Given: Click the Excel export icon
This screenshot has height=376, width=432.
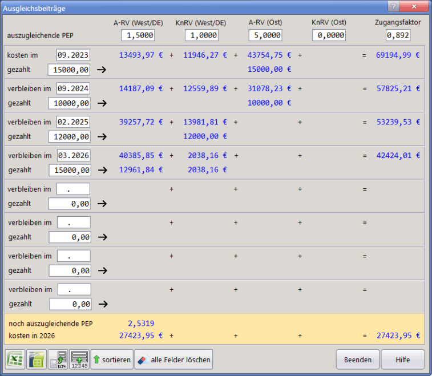Looking at the screenshot, I should (14, 360).
